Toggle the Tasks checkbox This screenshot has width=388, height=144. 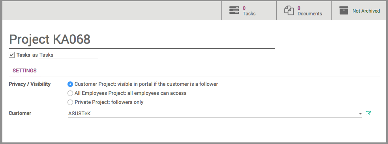pos(11,55)
